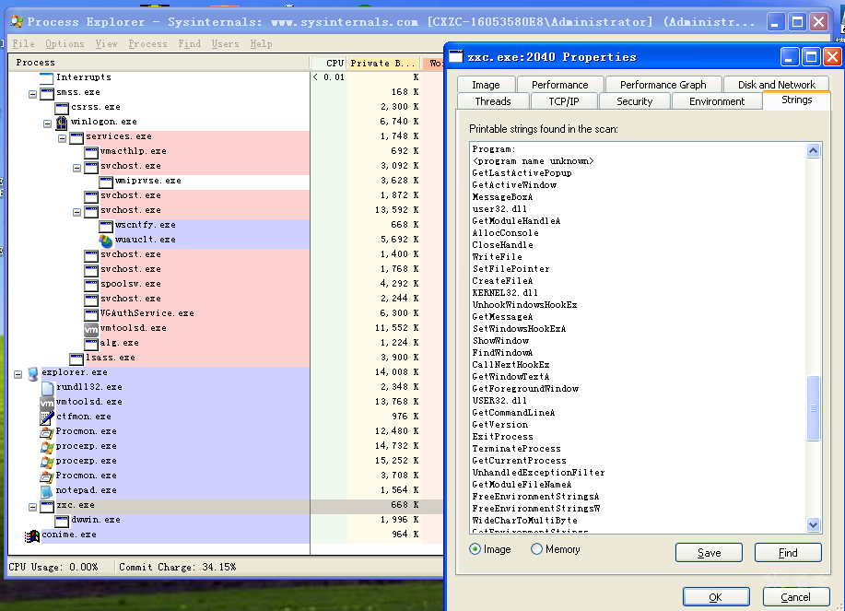Image resolution: width=845 pixels, height=611 pixels.
Task: Collapse the winlogon.exe branch
Action: click(x=47, y=123)
